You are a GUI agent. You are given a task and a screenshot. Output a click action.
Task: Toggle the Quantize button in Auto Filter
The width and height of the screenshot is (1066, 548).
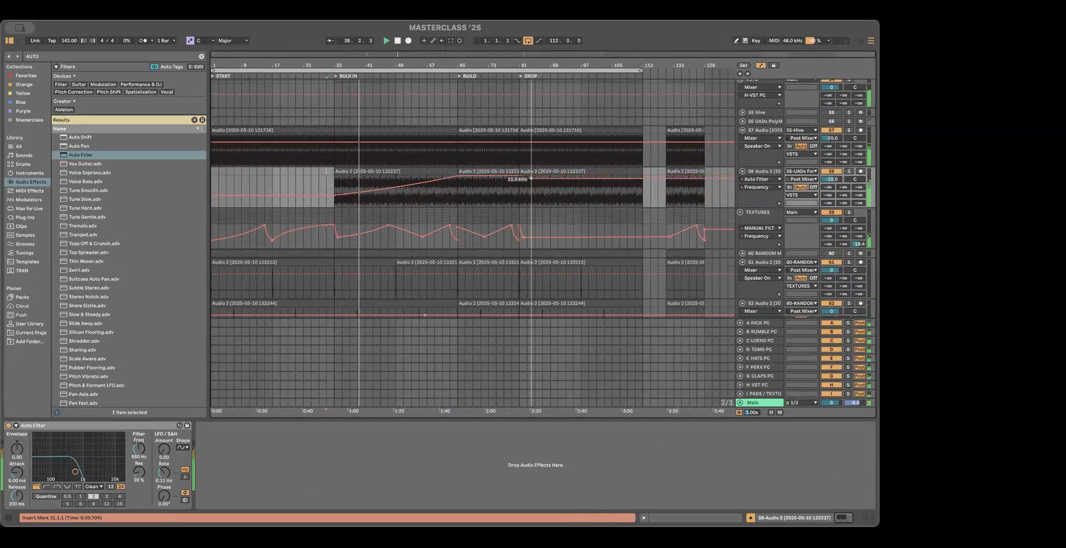click(46, 497)
